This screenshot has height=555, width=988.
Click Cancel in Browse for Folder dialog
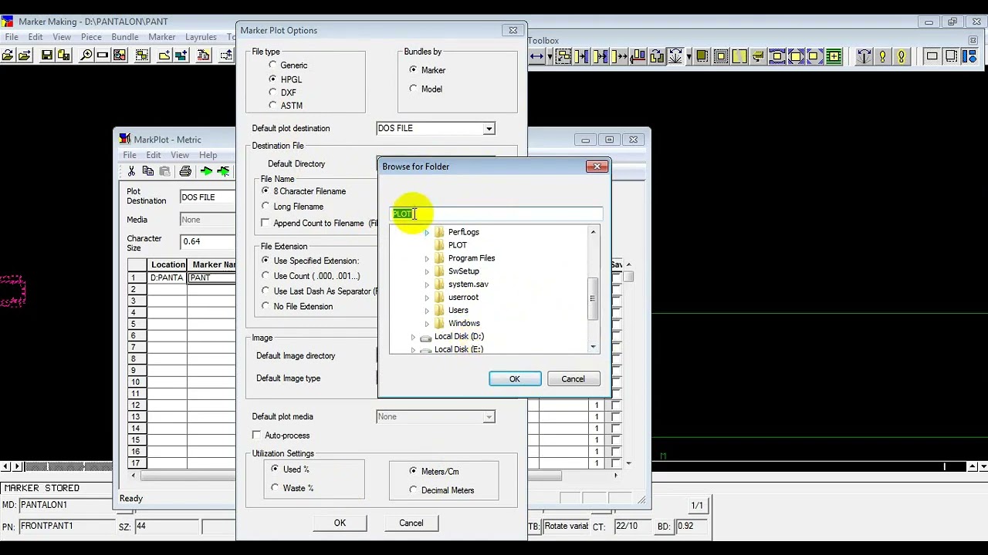573,379
